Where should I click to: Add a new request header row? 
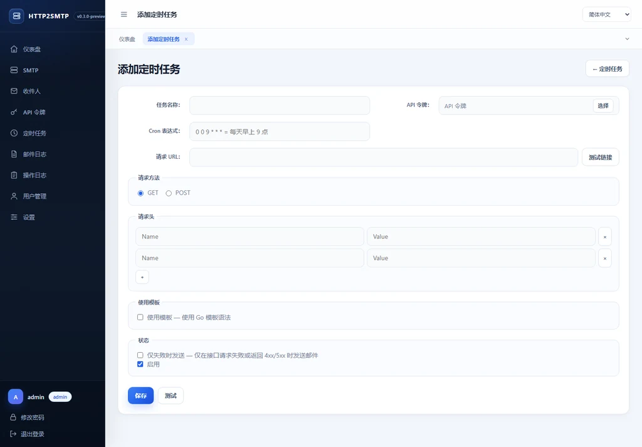coord(142,277)
